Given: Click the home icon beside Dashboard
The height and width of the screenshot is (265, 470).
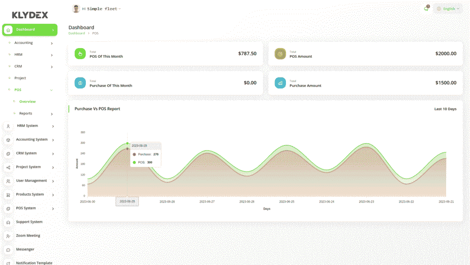Looking at the screenshot, I should click(8, 30).
